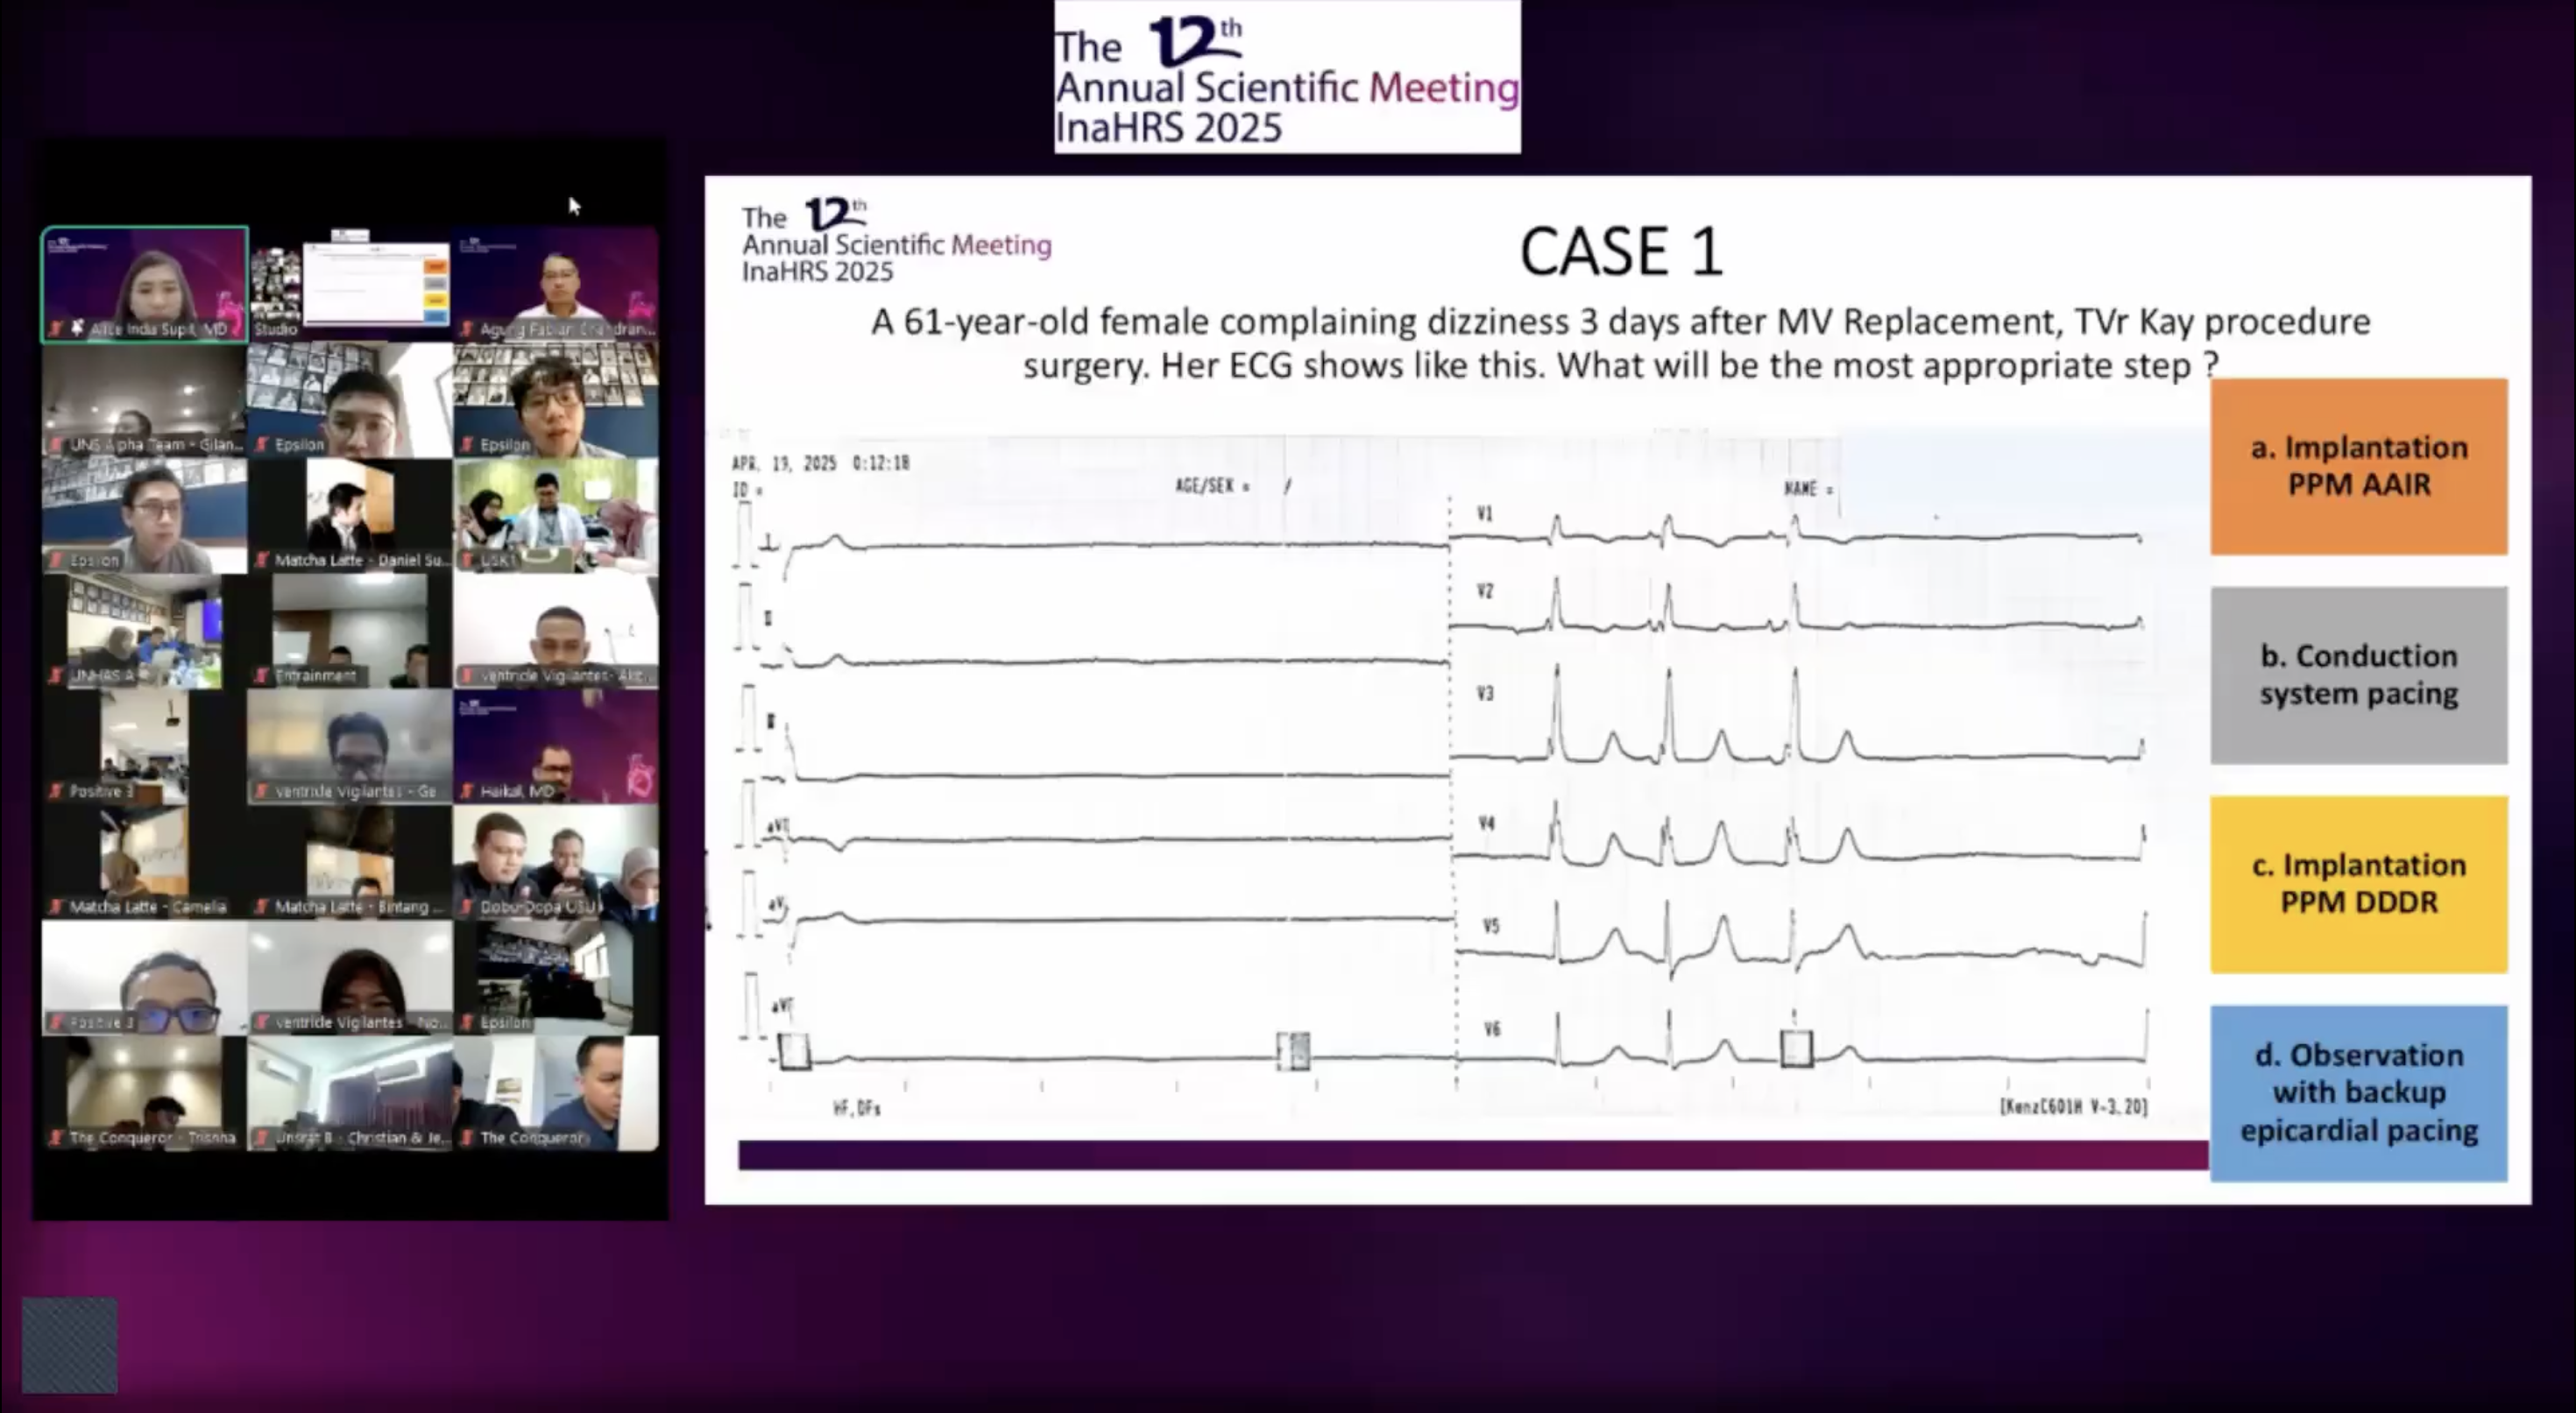Click muted mic icon on Haikal, MD tile
The image size is (2576, 1413).
[467, 792]
